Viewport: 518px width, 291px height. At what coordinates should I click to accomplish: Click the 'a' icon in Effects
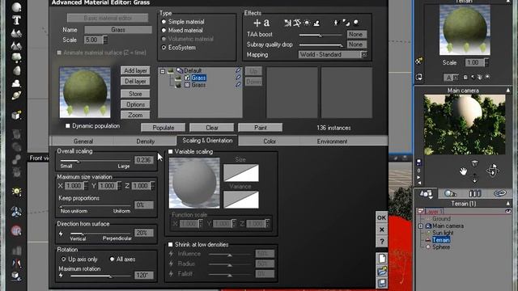[x=266, y=23]
